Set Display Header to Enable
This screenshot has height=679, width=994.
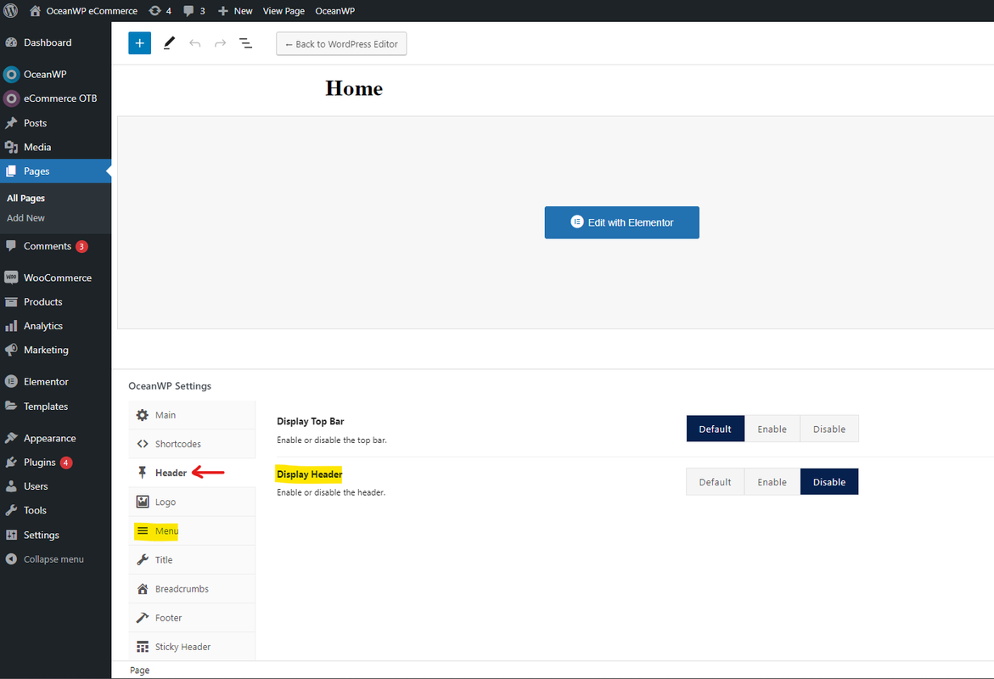pyautogui.click(x=772, y=482)
